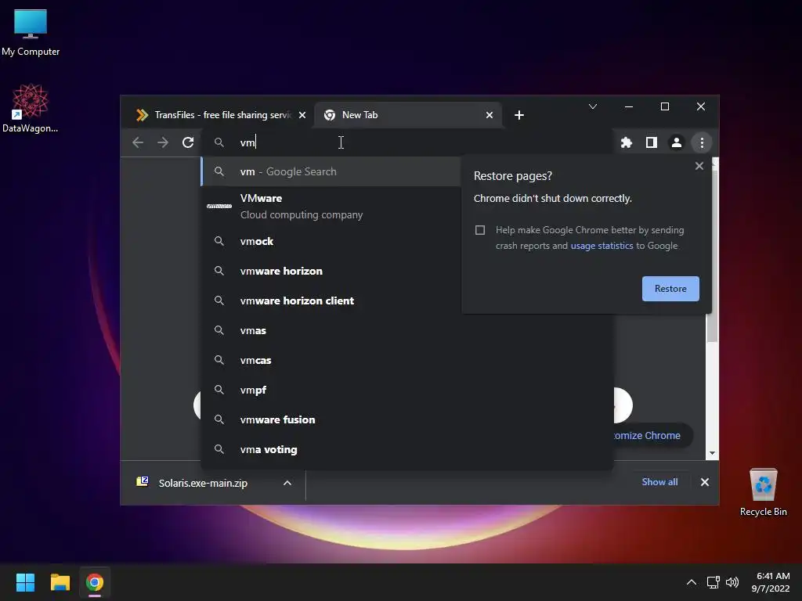The width and height of the screenshot is (802, 601).
Task: Select the VMware cloud computing suggestion
Action: (x=331, y=207)
